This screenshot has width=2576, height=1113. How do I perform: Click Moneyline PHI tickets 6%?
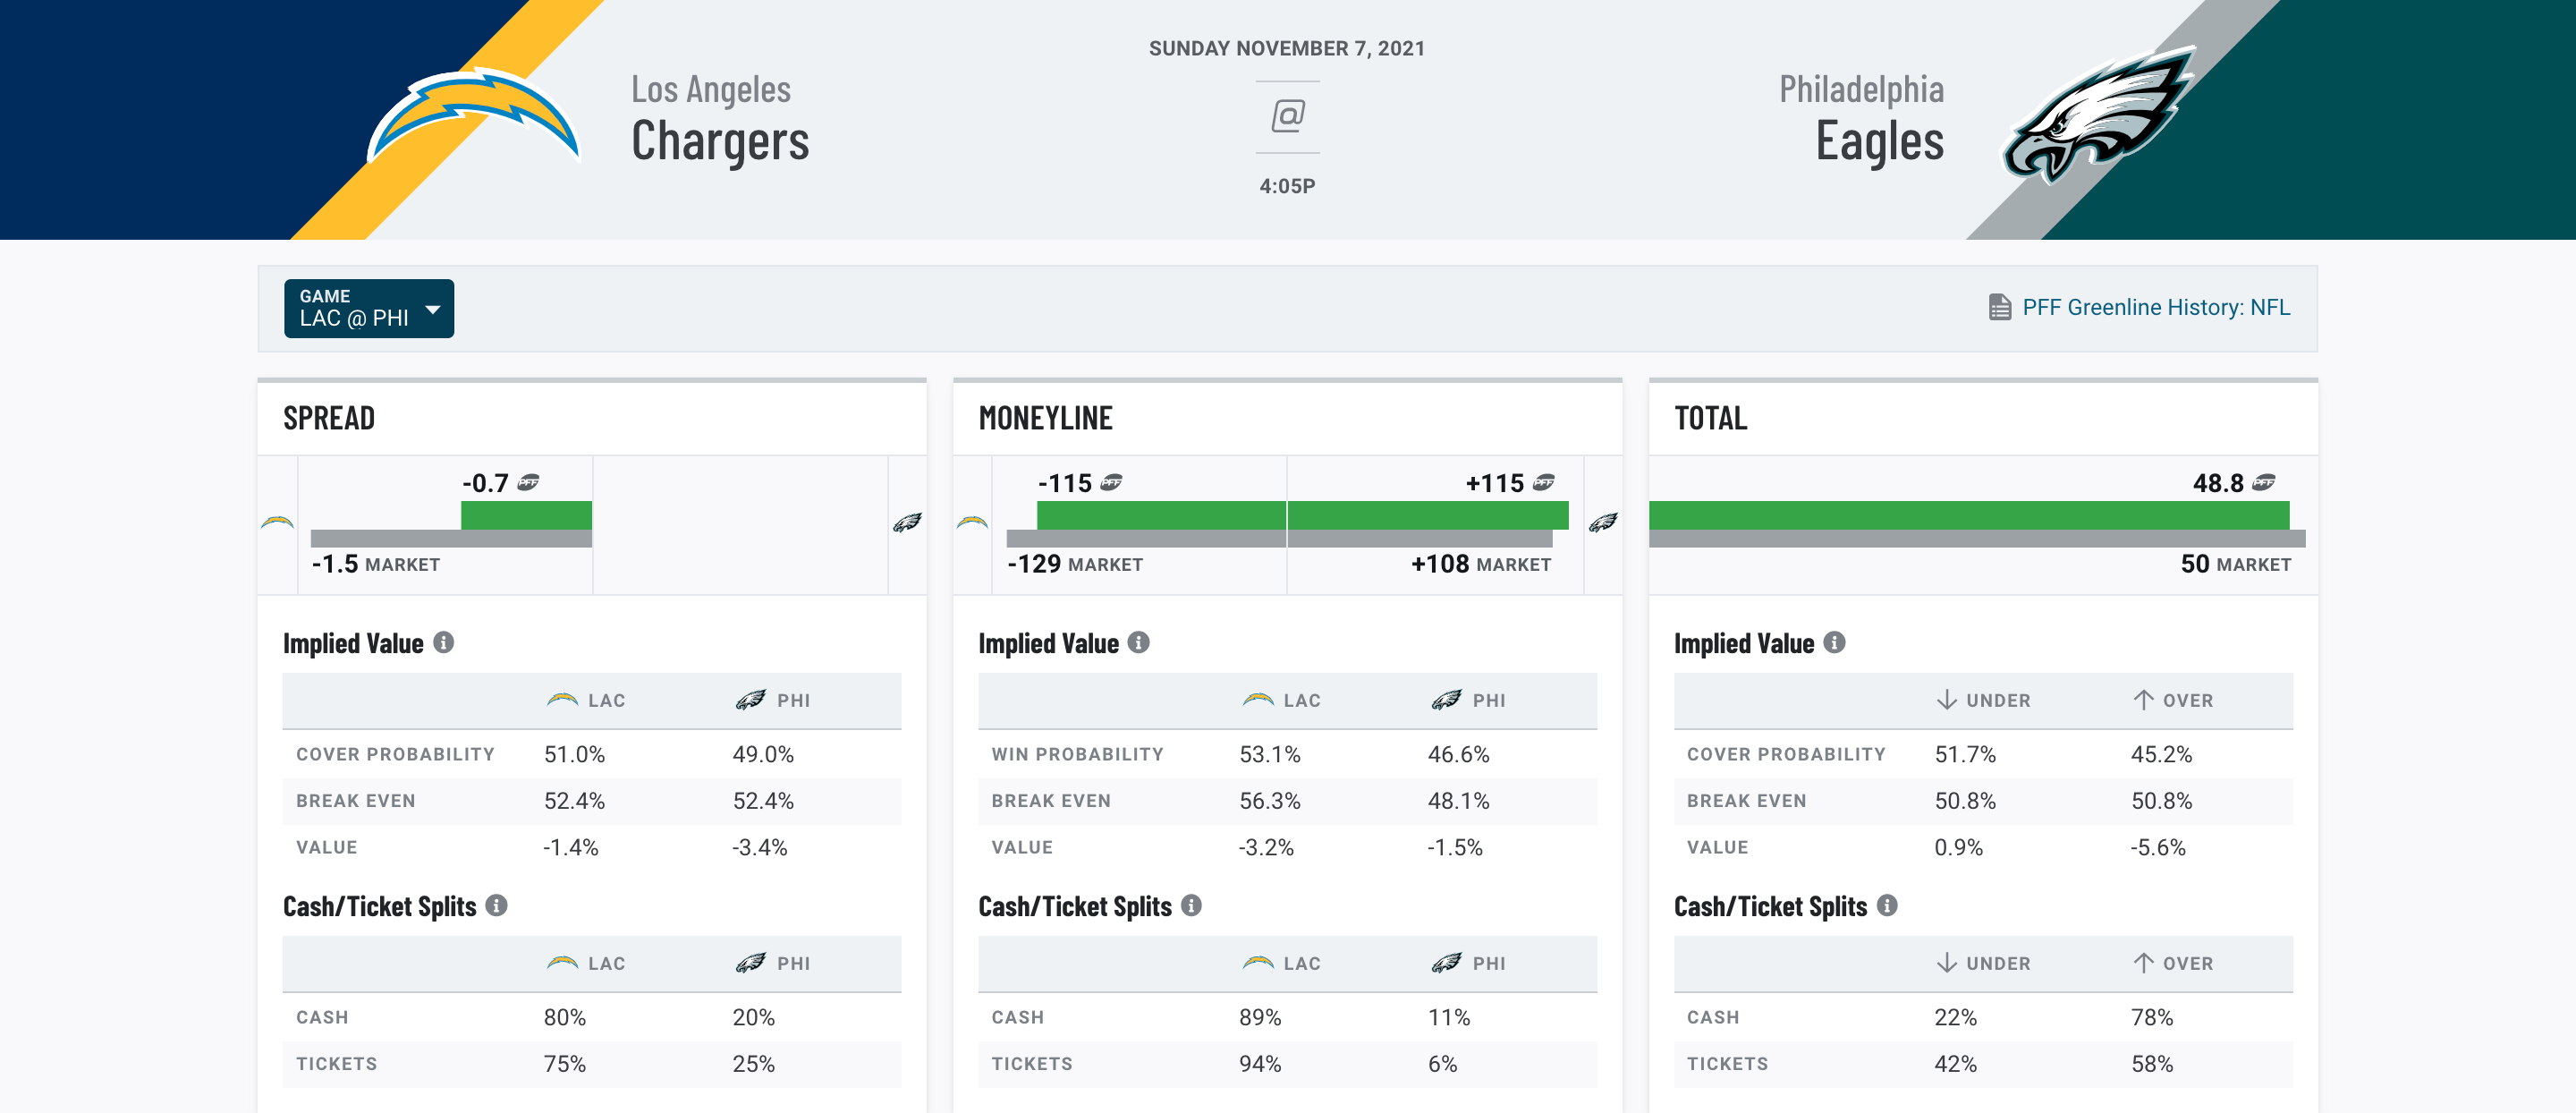click(x=1442, y=1064)
